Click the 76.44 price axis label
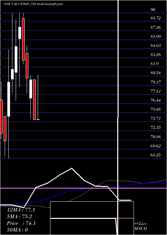 click(x=156, y=100)
